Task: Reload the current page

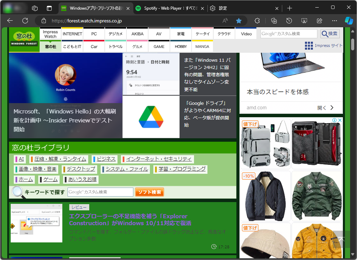Action: click(25, 21)
